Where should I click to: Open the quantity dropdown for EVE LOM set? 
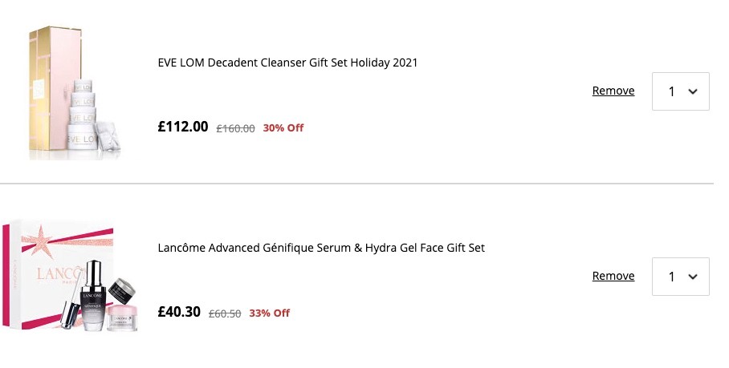tap(681, 91)
